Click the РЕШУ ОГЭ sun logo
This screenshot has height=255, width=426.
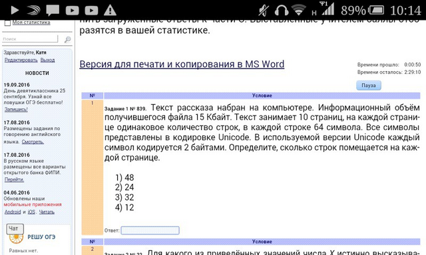pyautogui.click(x=16, y=238)
